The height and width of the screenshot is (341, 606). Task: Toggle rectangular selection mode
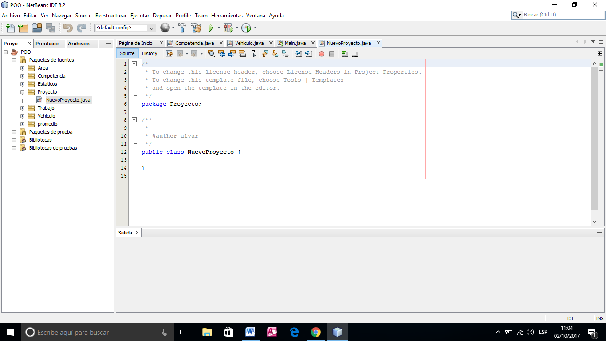click(252, 54)
